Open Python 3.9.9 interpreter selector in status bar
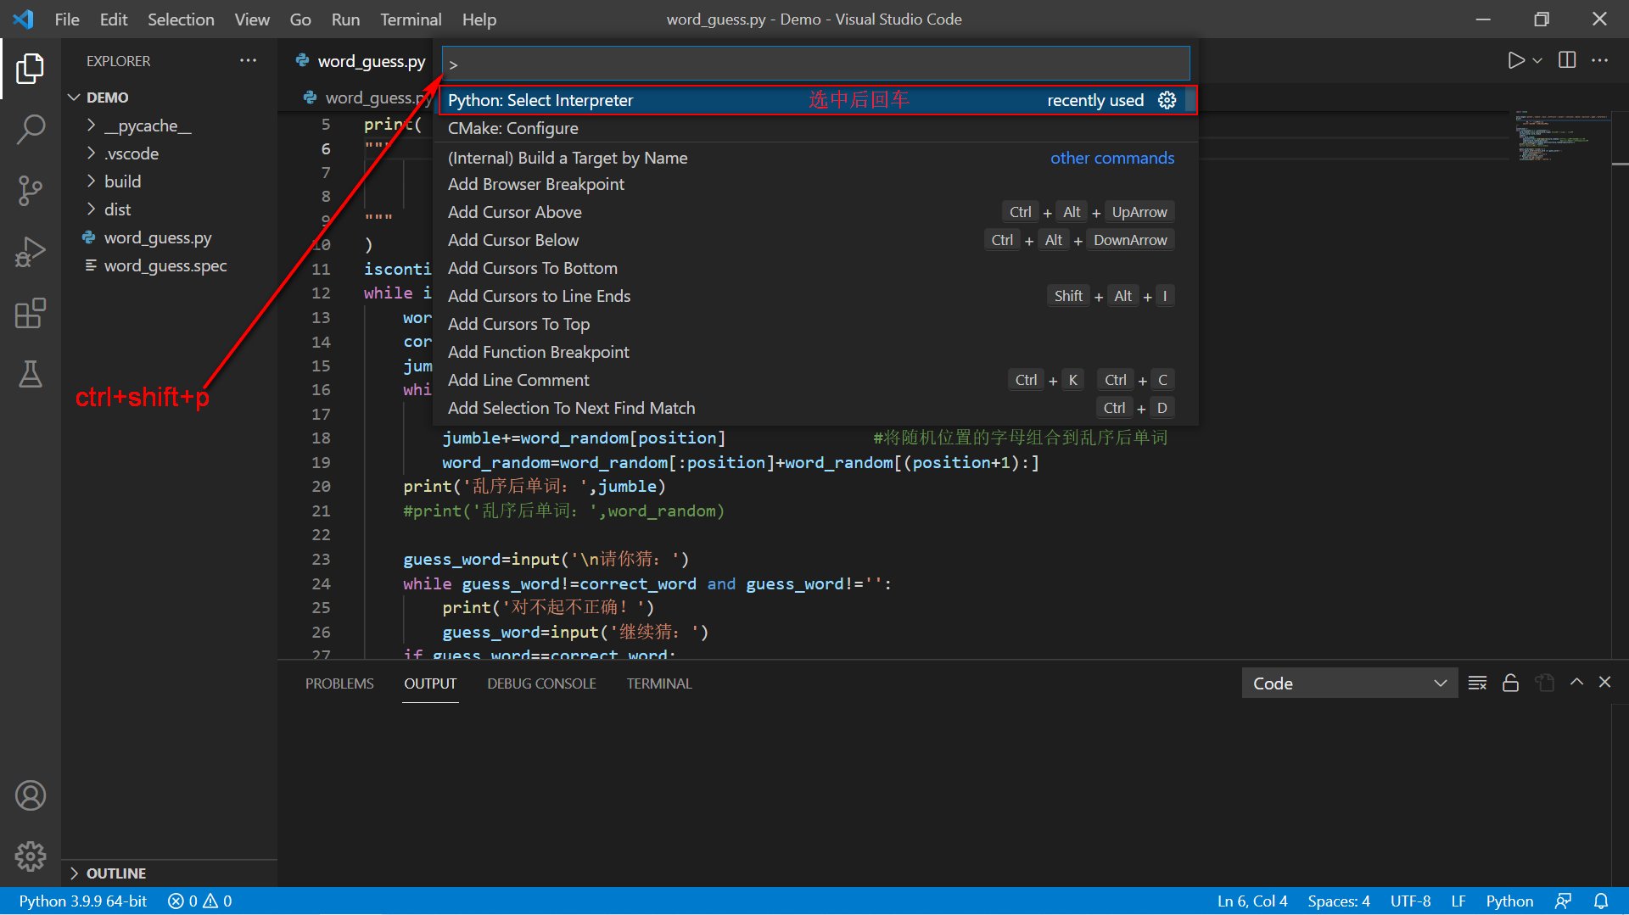 (x=81, y=901)
